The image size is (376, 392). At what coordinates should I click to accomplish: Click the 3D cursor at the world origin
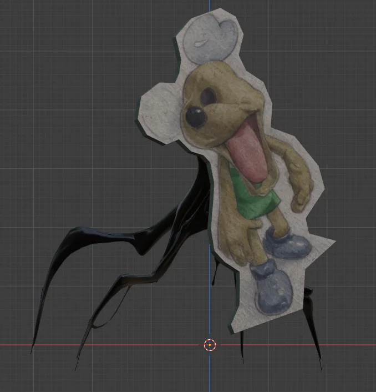click(x=210, y=345)
